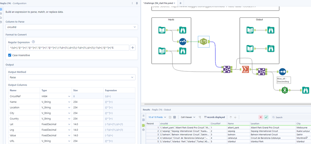
Task: Open the Annotation tag icon in config strip
Action: [1, 18]
